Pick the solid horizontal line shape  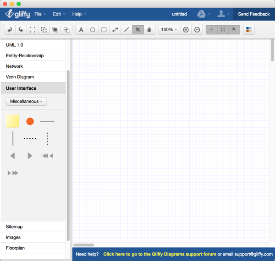[x=47, y=121]
